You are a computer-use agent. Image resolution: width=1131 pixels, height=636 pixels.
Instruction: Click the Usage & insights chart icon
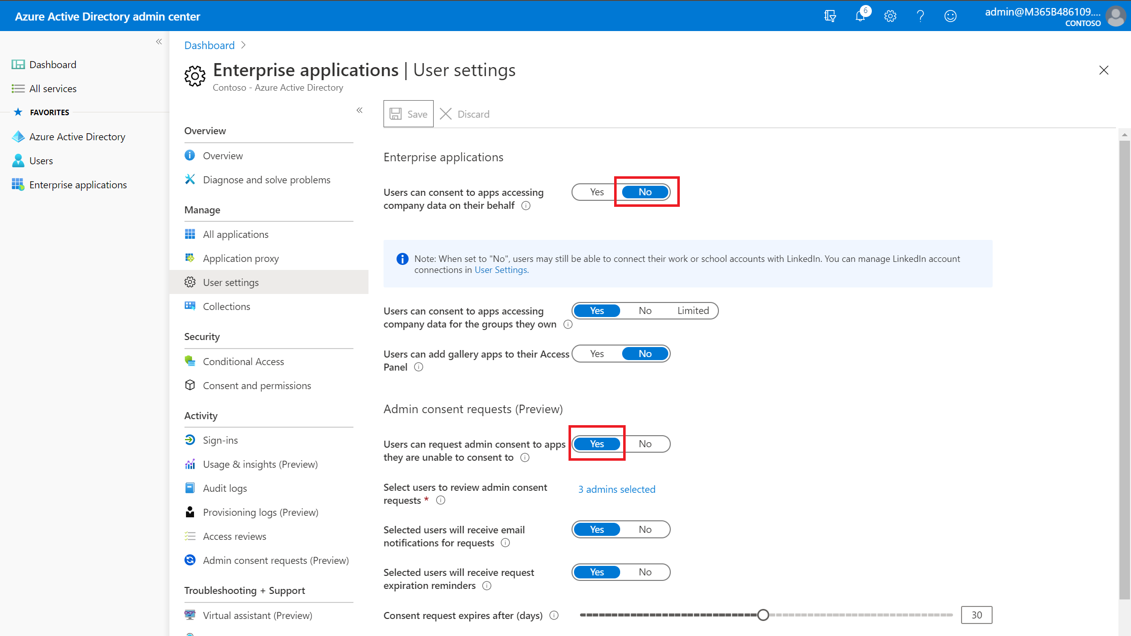tap(190, 464)
